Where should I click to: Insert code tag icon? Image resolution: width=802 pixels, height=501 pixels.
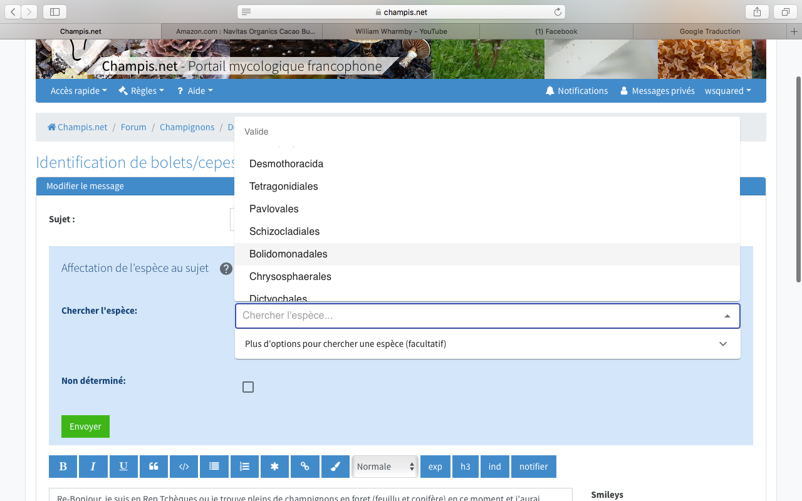click(184, 467)
